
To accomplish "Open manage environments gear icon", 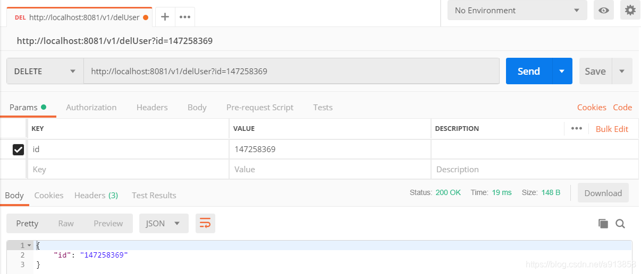I will pos(630,10).
